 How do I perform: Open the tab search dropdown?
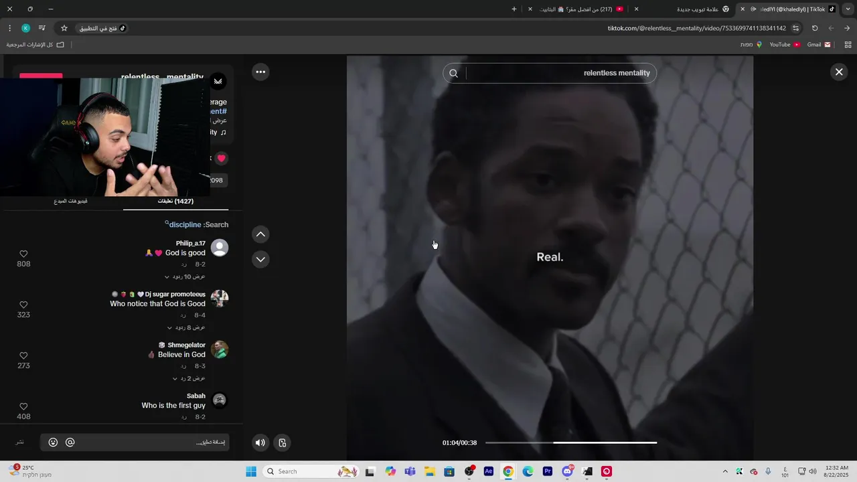point(847,9)
